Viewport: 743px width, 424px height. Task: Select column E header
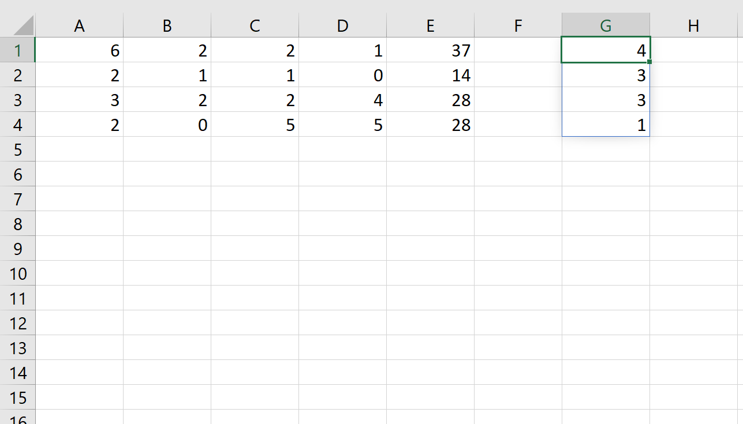[x=431, y=25]
